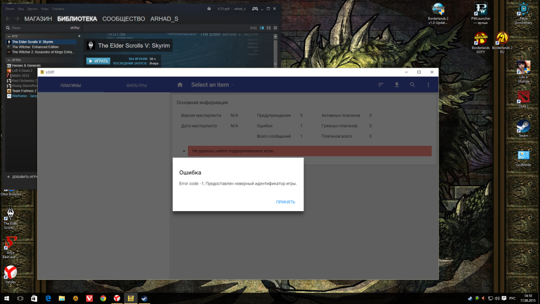Viewport: 540px width, 304px height.
Task: Collapse the ИГРЫ category in Steam library
Action: point(9,60)
